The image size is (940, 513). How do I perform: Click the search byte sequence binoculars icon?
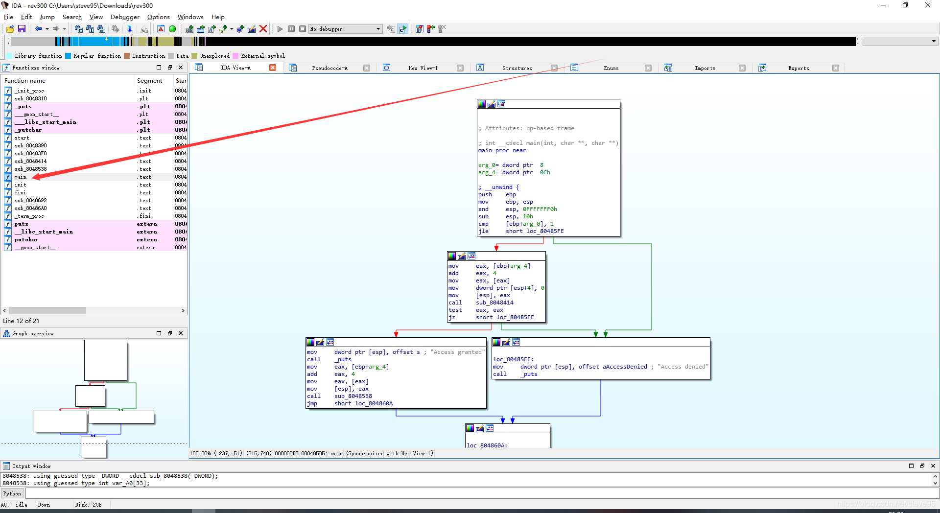coord(101,29)
